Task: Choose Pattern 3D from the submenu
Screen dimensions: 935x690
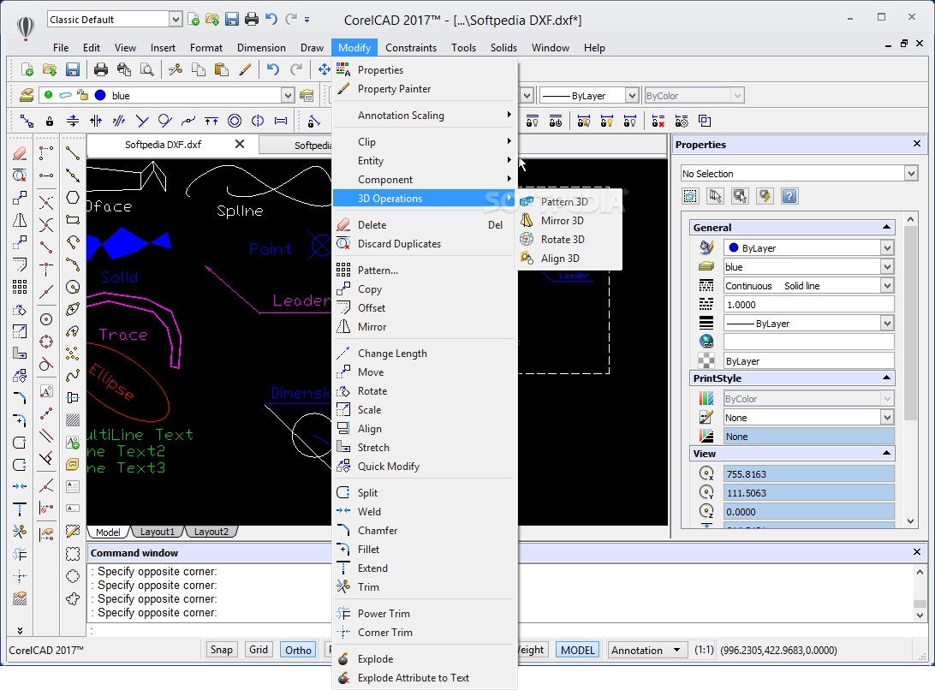Action: tap(569, 201)
